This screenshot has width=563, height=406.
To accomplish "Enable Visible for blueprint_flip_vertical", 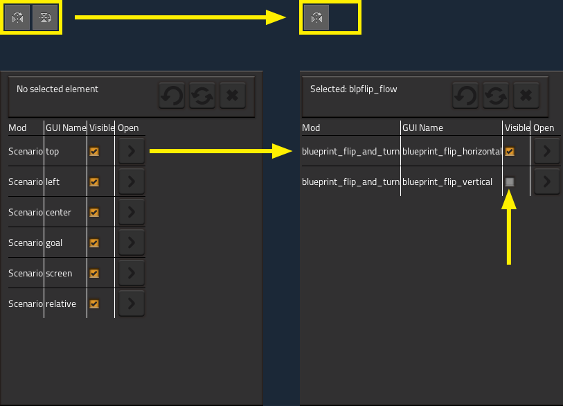I will (510, 182).
